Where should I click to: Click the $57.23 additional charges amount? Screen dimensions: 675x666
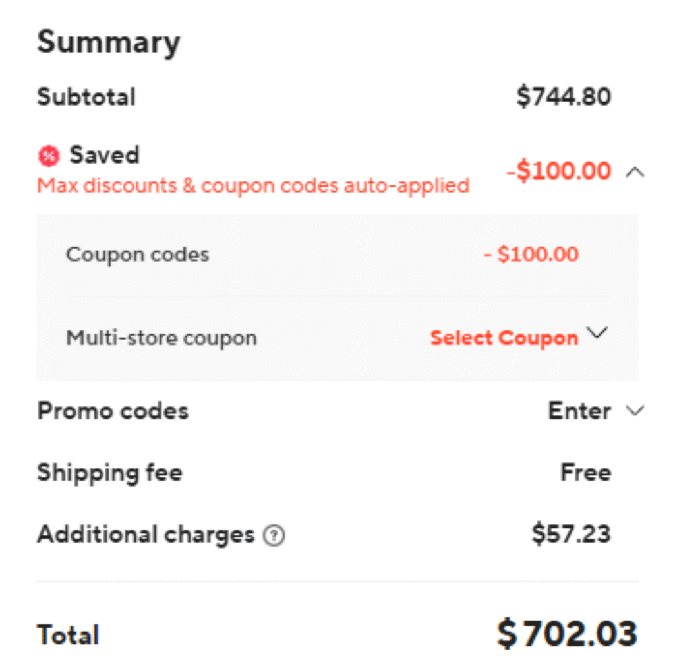point(571,535)
